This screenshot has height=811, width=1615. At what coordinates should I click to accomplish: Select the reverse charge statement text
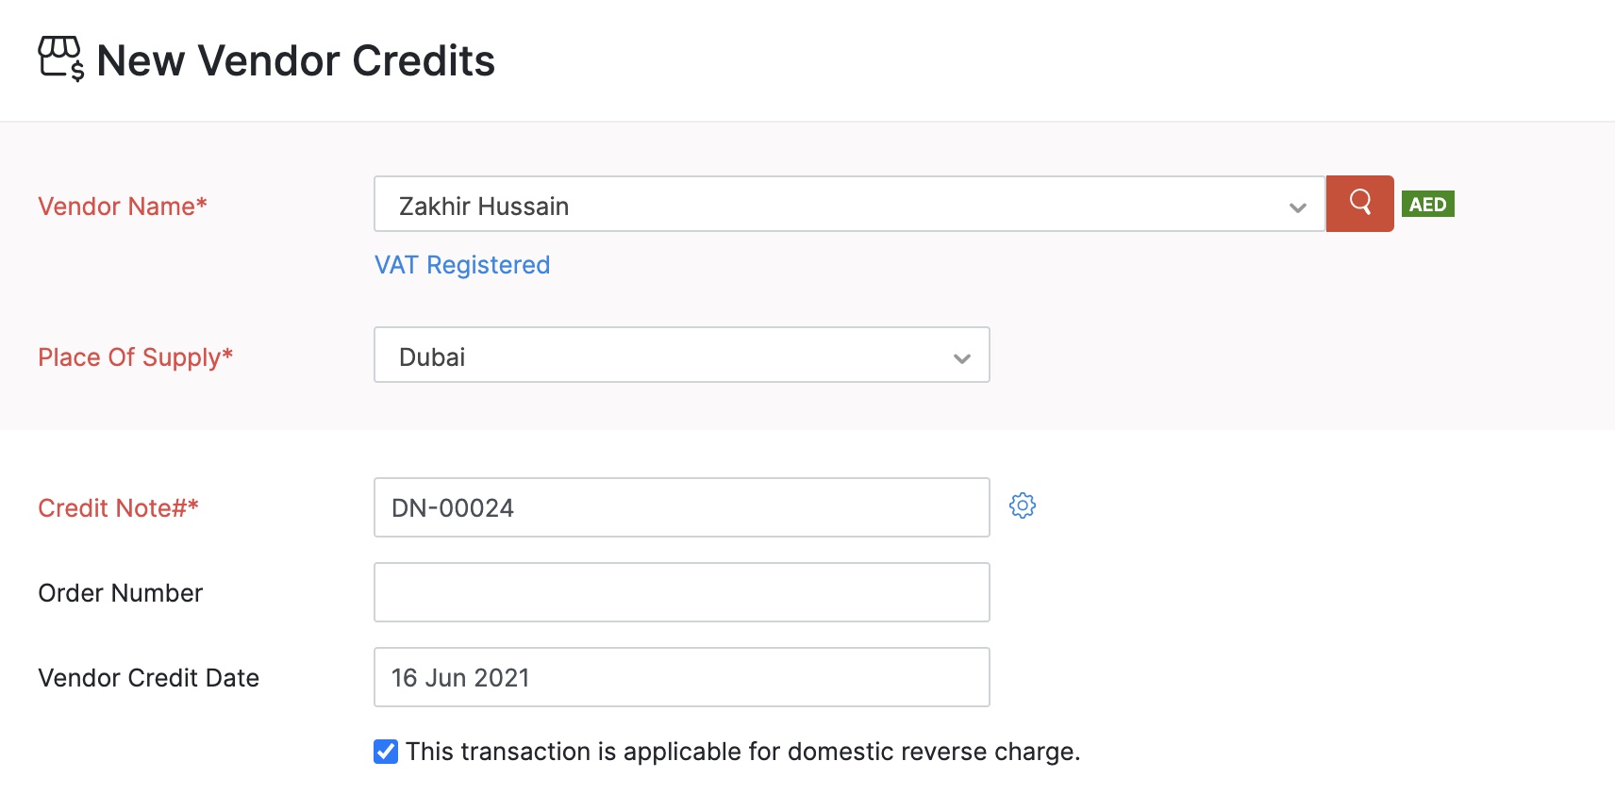(742, 752)
